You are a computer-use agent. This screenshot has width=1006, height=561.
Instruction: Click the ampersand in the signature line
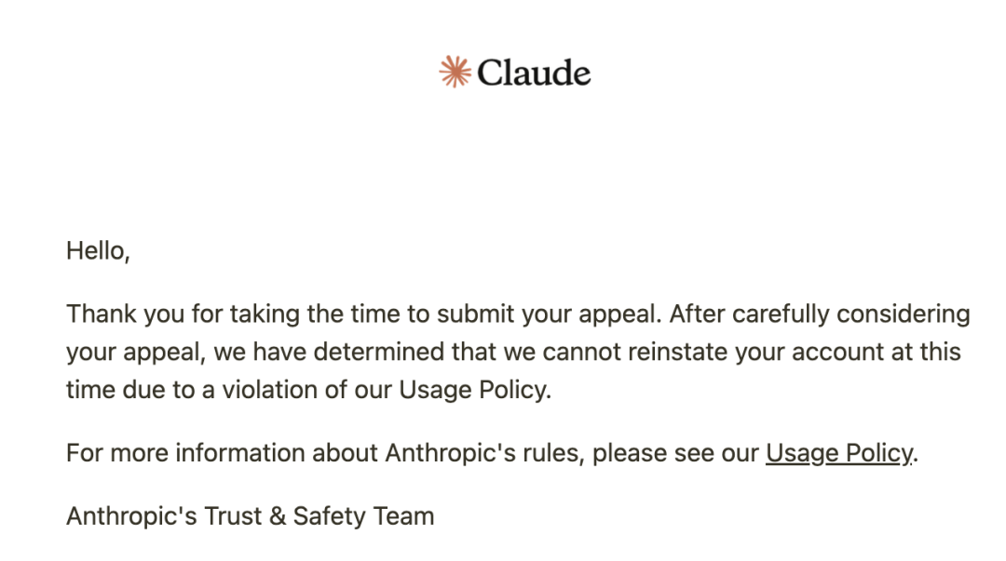(278, 516)
